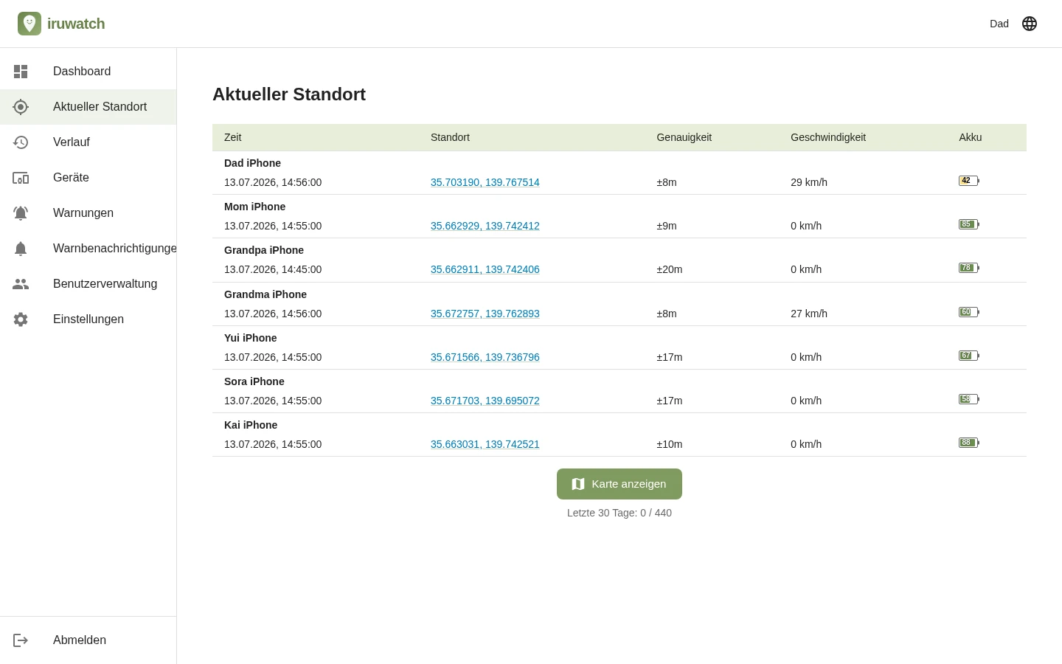Screen dimensions: 1062x664
Task: Open Warnungen in the sidebar
Action: coord(88,213)
